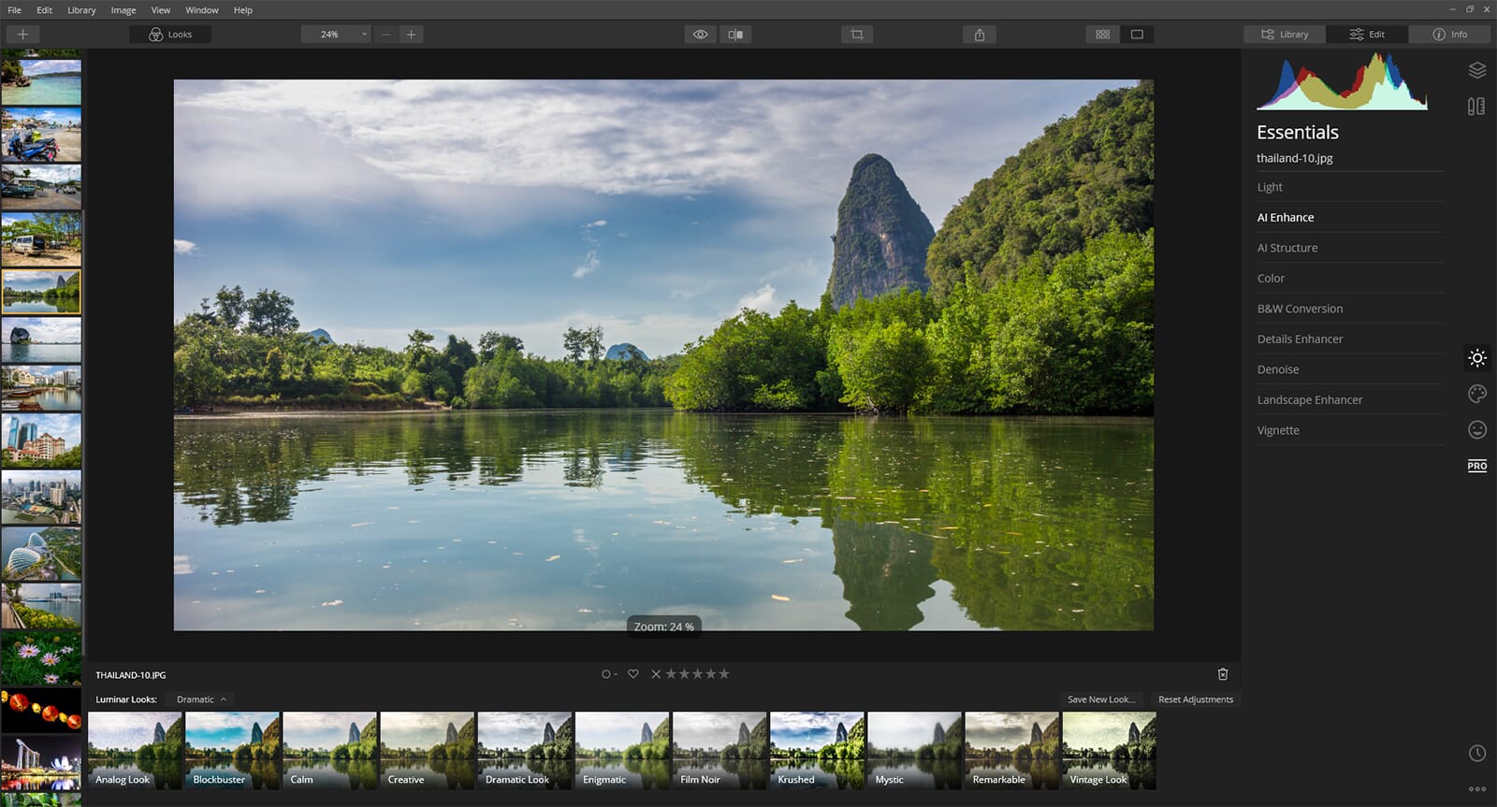Click Reset Adjustments button
The height and width of the screenshot is (807, 1497).
coord(1196,699)
